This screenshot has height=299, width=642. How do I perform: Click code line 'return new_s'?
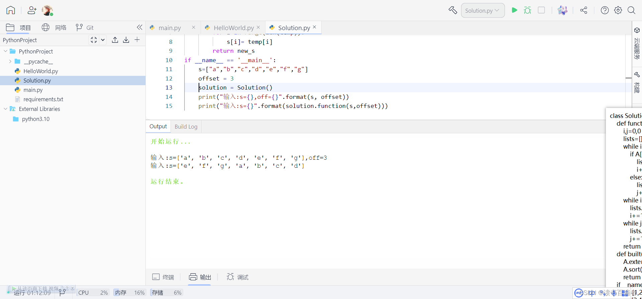tap(234, 51)
